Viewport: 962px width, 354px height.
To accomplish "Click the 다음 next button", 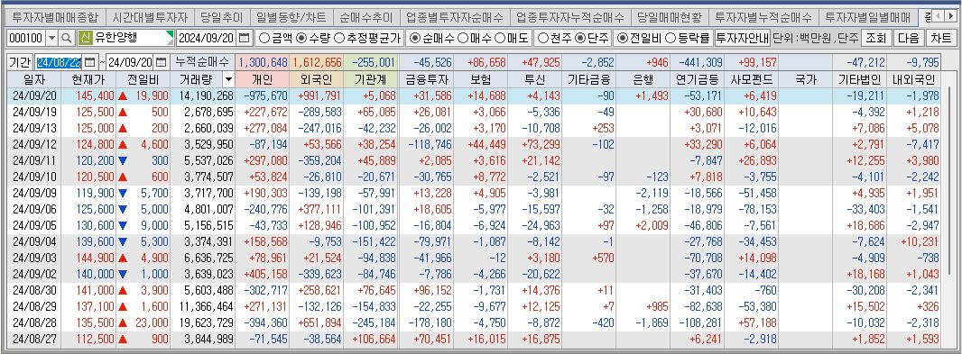I will pyautogui.click(x=908, y=38).
